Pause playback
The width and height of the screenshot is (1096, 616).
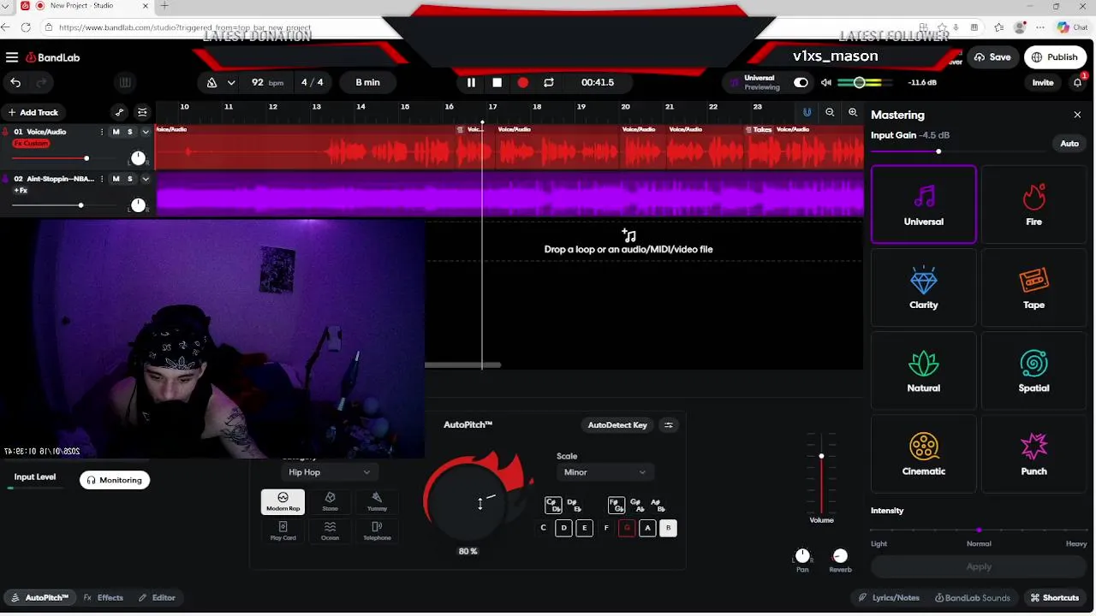tap(471, 82)
